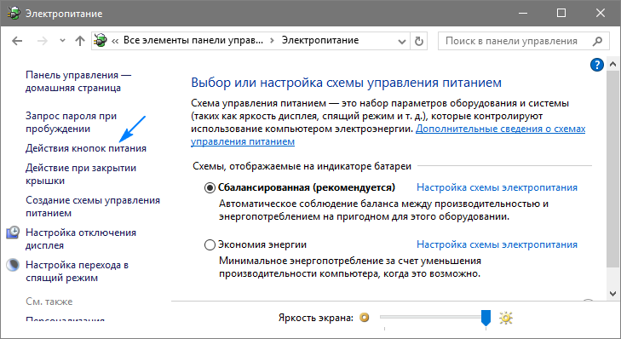
Task: Click Все элементы панели управления breadcrumb
Action: pyautogui.click(x=193, y=40)
